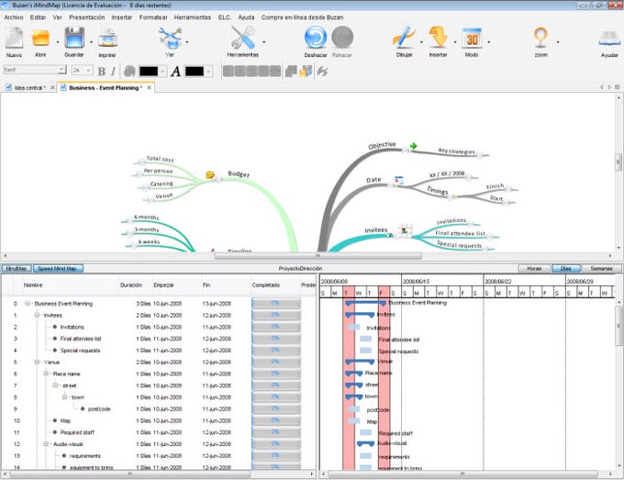This screenshot has width=624, height=480.
Task: Open the Ver view tool icon
Action: pyautogui.click(x=170, y=38)
